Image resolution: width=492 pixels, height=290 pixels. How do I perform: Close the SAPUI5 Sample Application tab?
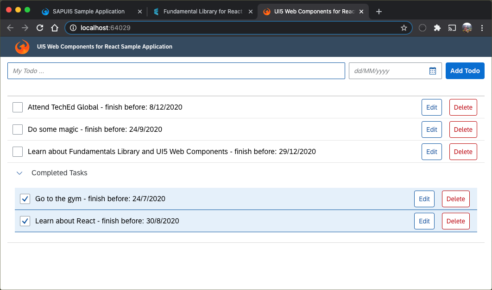[x=140, y=12]
